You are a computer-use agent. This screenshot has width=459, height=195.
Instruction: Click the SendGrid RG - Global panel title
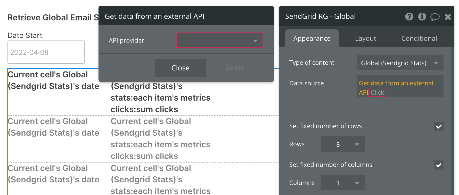[320, 16]
